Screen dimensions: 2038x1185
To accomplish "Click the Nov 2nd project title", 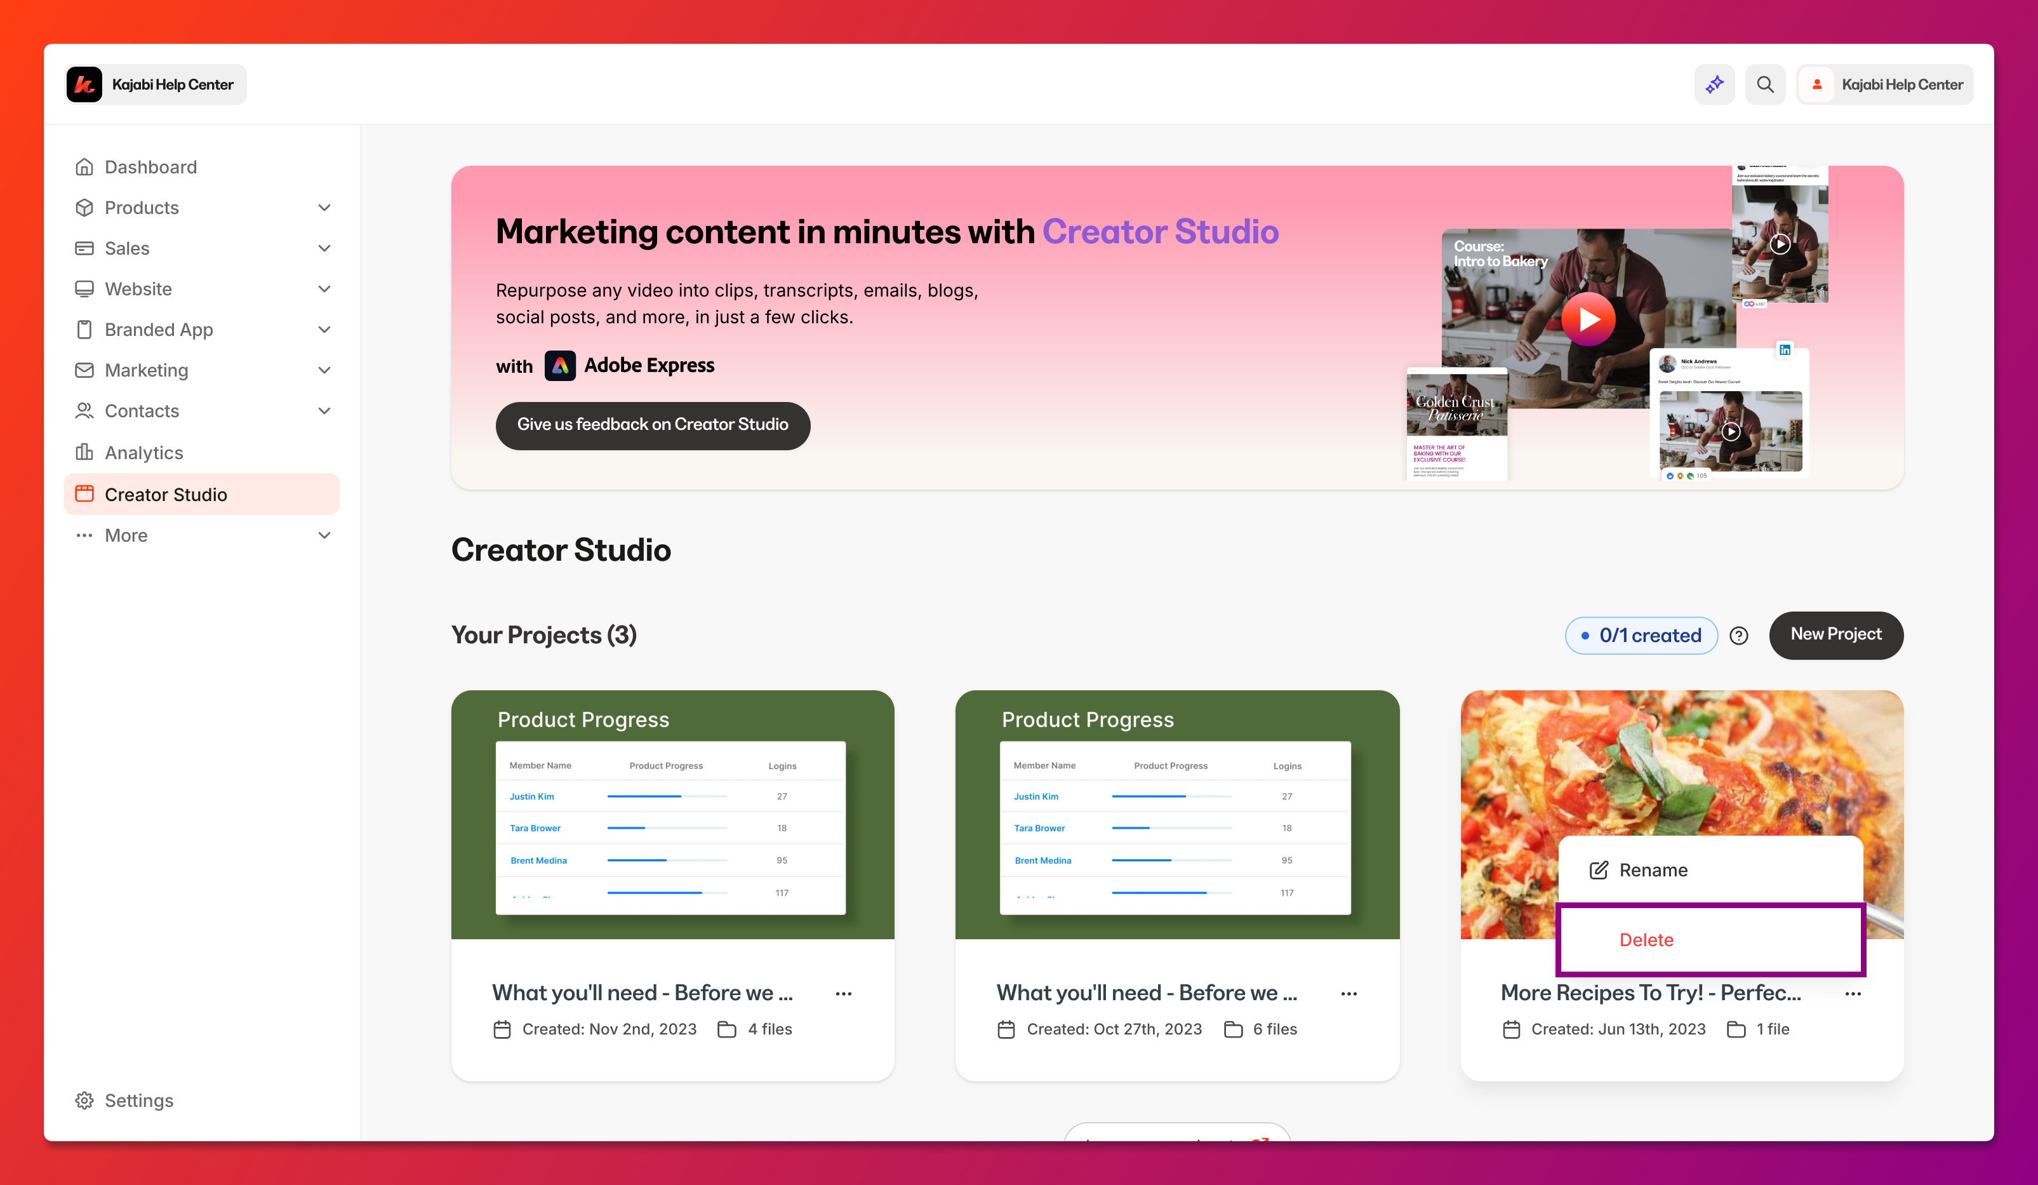I will click(642, 993).
